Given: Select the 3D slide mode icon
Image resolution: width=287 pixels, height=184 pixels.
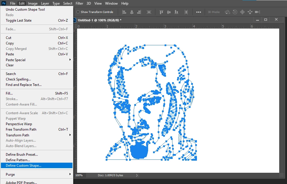Looking at the screenshot, I should coord(250,12).
